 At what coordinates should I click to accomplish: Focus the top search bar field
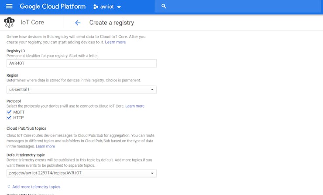pos(239,7)
